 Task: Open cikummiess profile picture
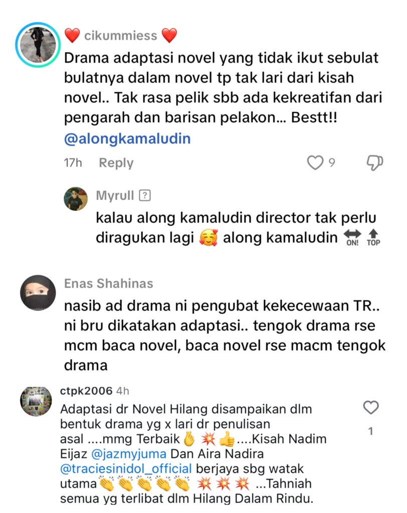click(38, 45)
